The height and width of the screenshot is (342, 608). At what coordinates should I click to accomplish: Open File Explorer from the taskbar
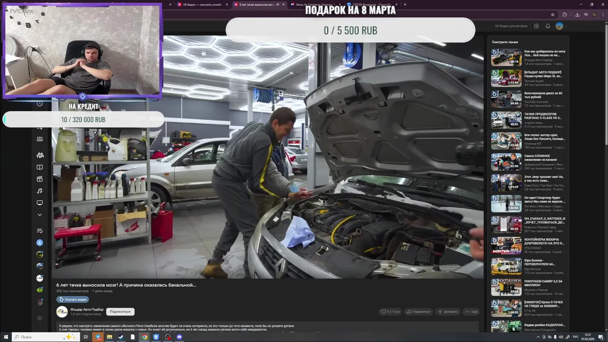point(109,337)
